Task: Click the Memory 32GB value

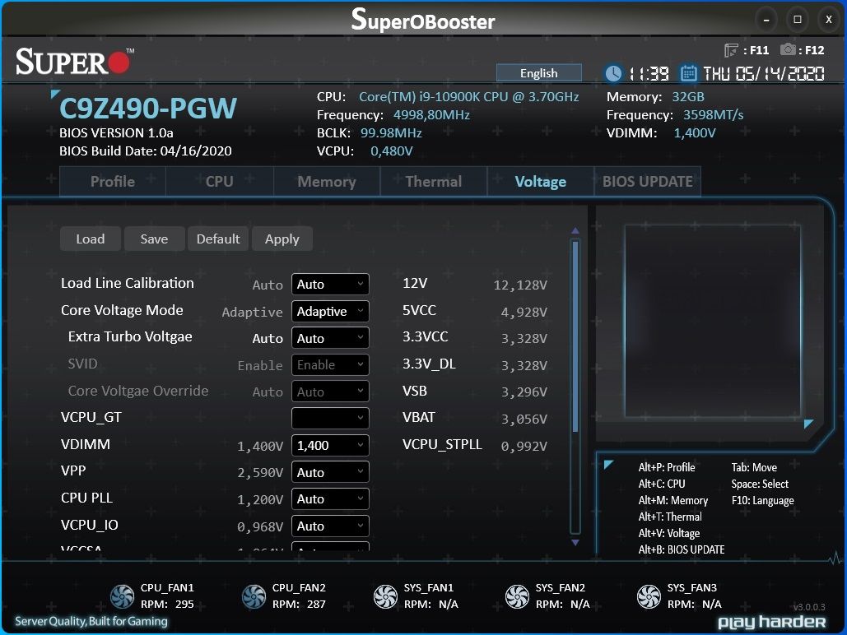Action: (687, 97)
